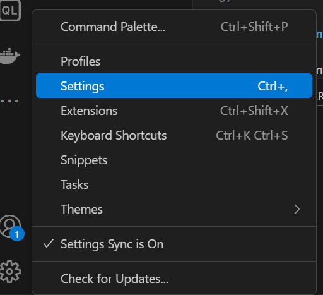Image resolution: width=323 pixels, height=295 pixels.
Task: Choose the Extensions menu item
Action: click(174, 111)
